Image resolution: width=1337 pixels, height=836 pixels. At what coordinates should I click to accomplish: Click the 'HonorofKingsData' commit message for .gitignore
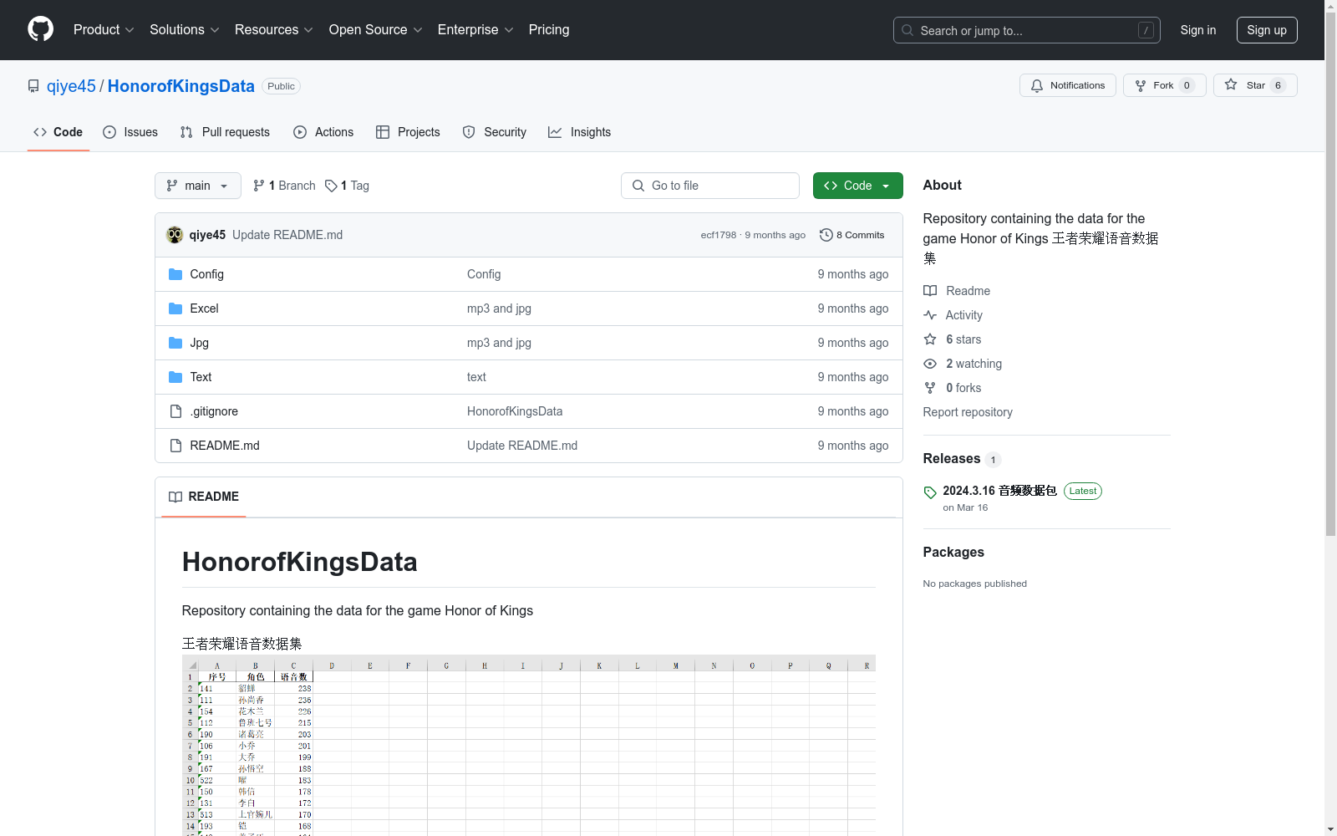pos(515,411)
